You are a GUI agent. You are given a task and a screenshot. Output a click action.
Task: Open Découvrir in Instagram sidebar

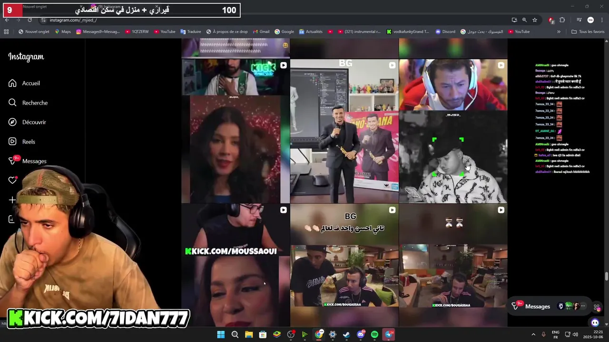(27, 122)
